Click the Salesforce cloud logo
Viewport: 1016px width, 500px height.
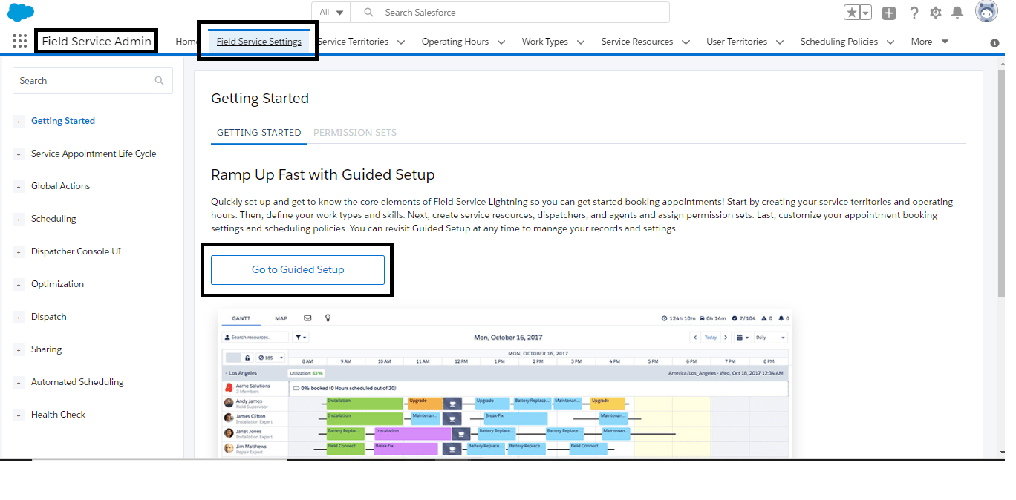pos(21,11)
